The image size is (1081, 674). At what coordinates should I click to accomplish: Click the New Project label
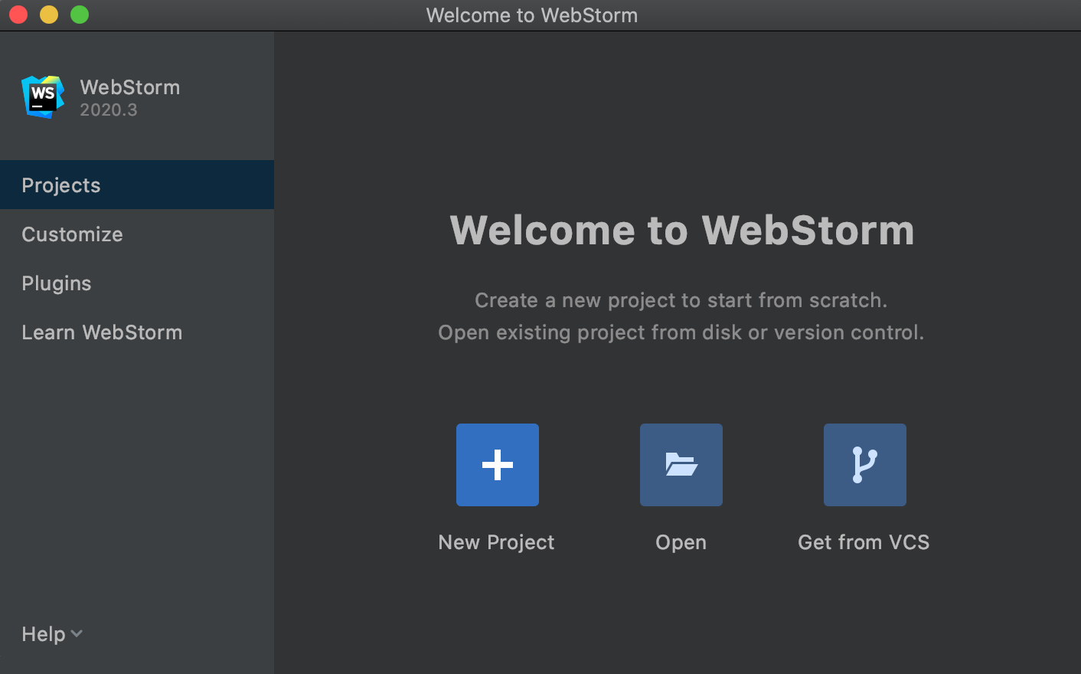(x=496, y=542)
